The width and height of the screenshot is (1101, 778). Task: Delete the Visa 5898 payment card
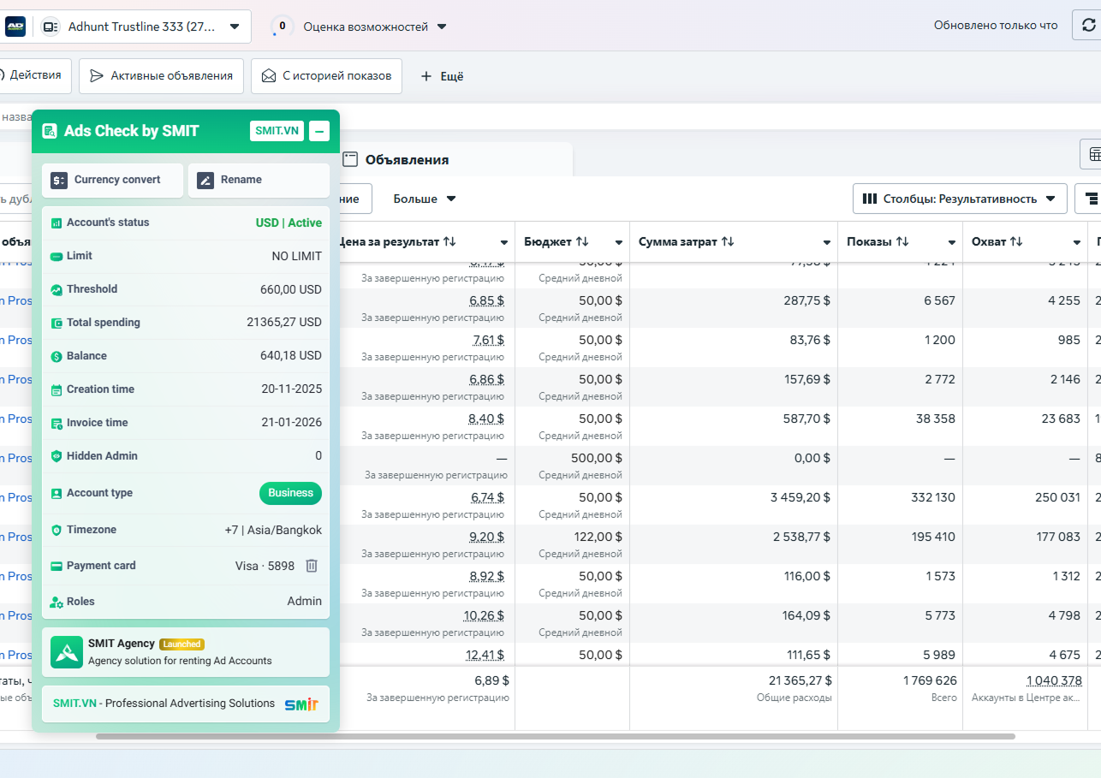pyautogui.click(x=312, y=566)
